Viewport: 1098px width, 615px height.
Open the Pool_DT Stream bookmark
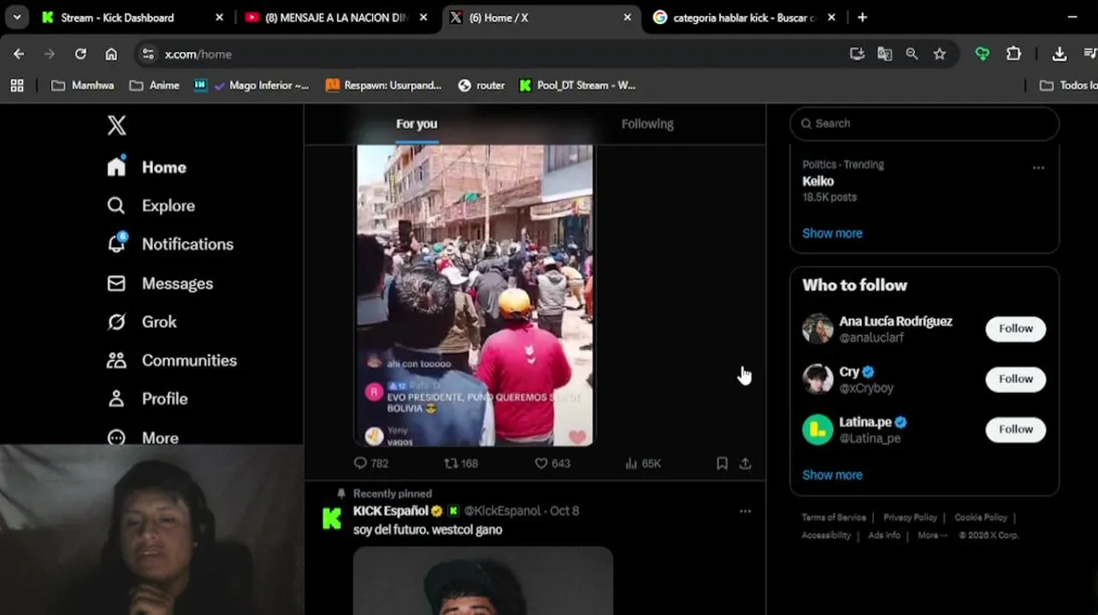coord(577,85)
